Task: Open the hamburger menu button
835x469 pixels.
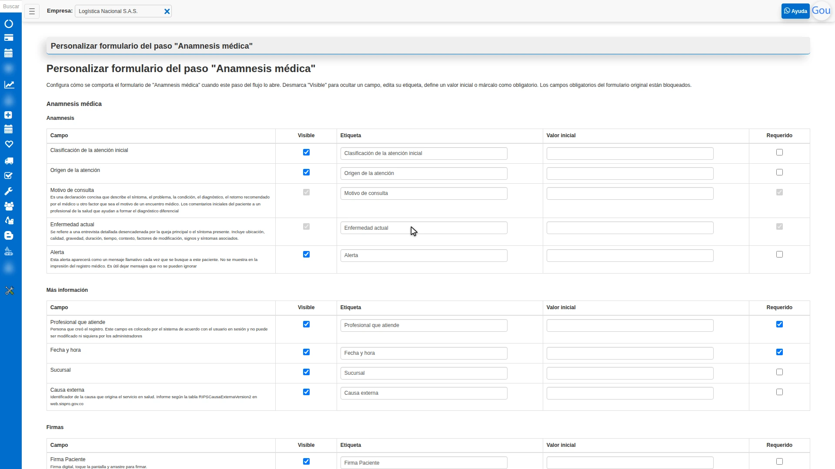Action: (x=32, y=11)
